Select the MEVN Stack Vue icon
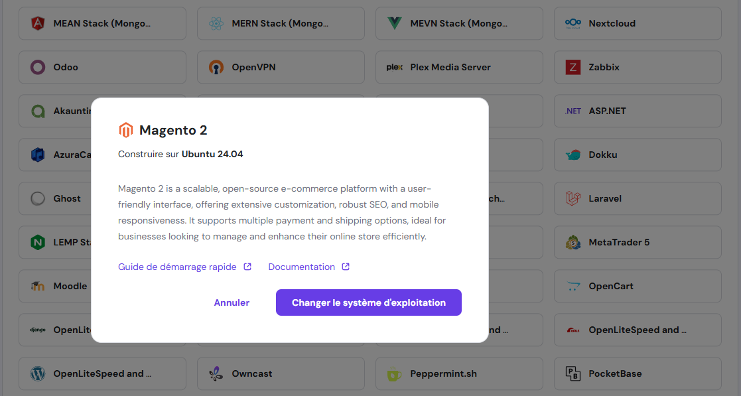The height and width of the screenshot is (396, 741). [394, 23]
